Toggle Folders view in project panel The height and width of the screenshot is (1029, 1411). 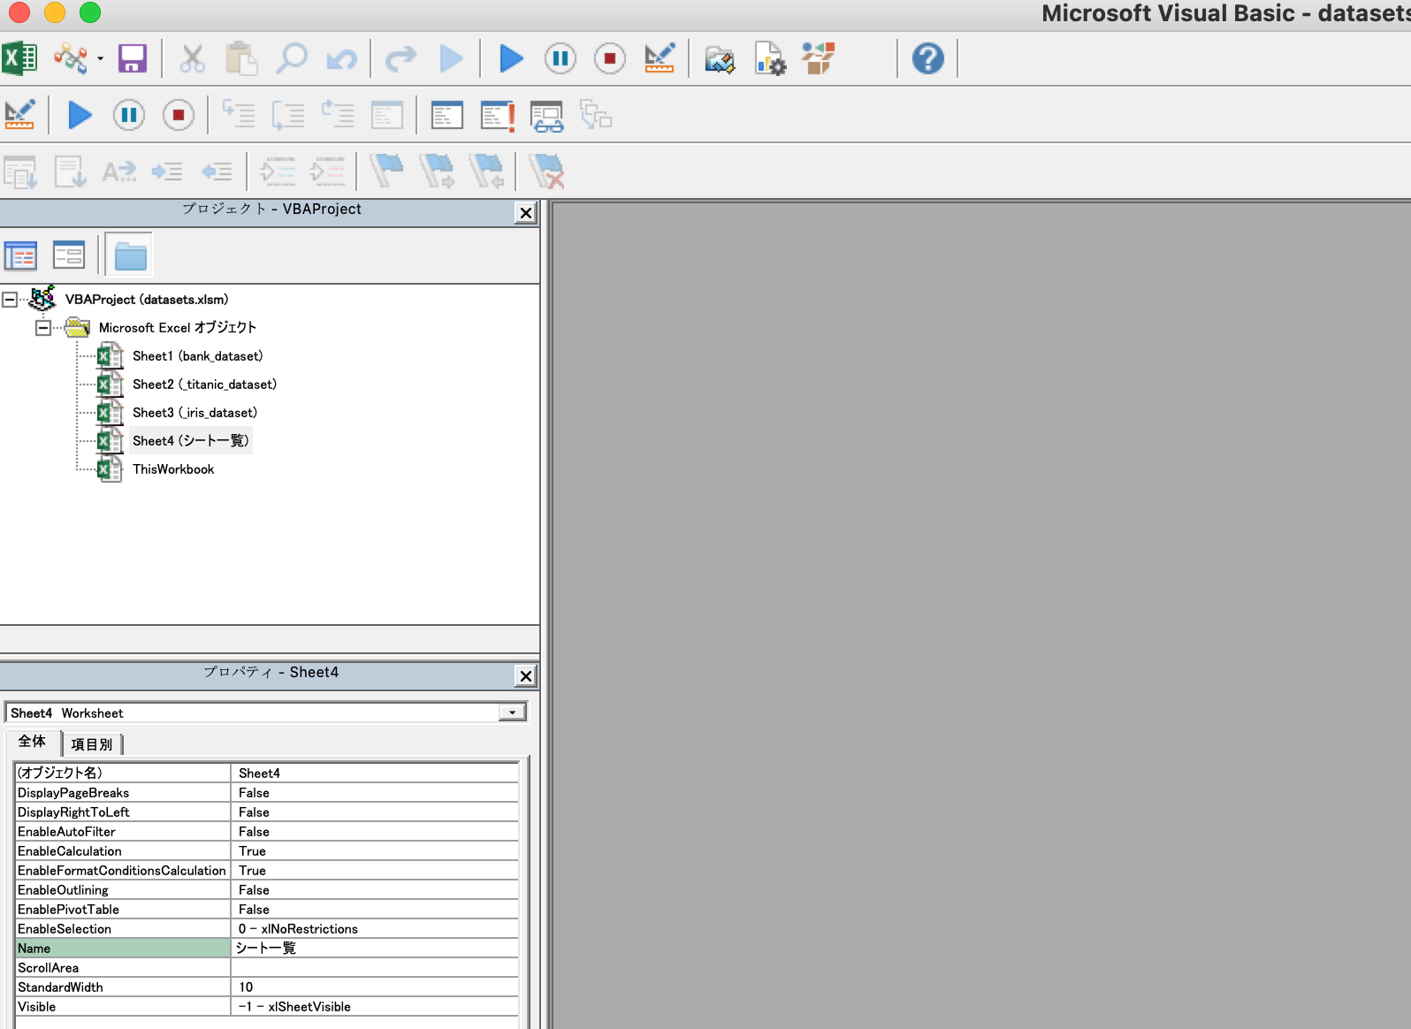click(130, 255)
